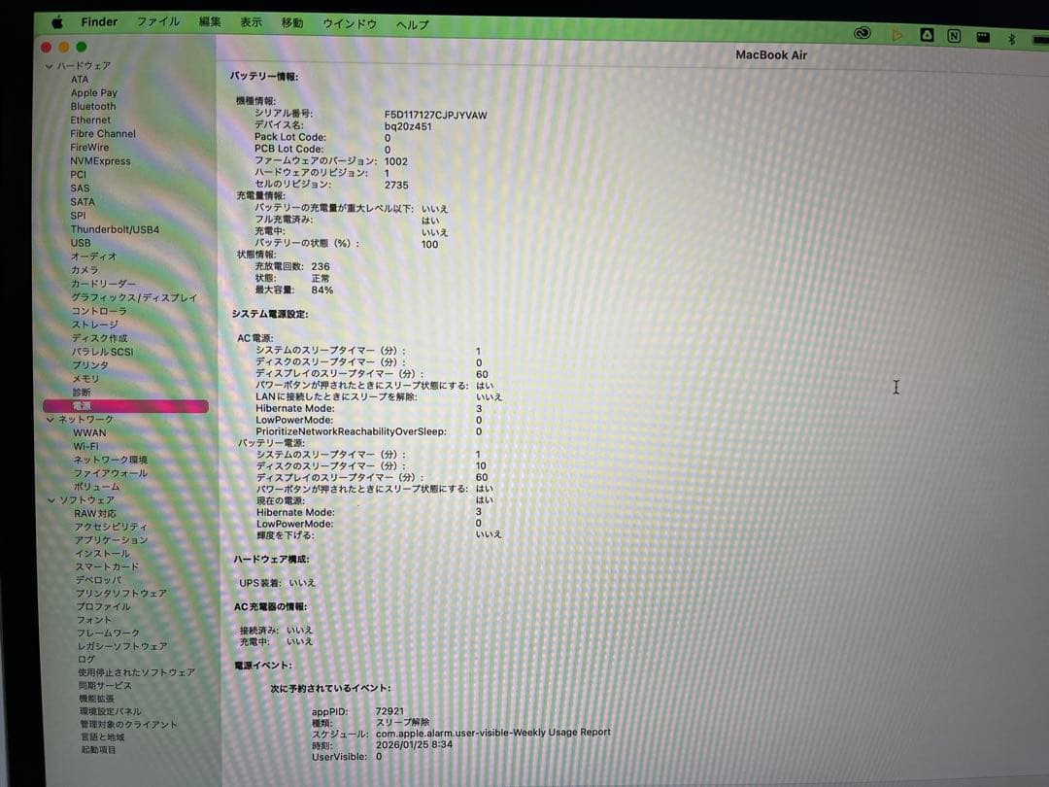Open Adobe Creative Cloud from the menu bar
This screenshot has width=1049, height=787.
(863, 33)
